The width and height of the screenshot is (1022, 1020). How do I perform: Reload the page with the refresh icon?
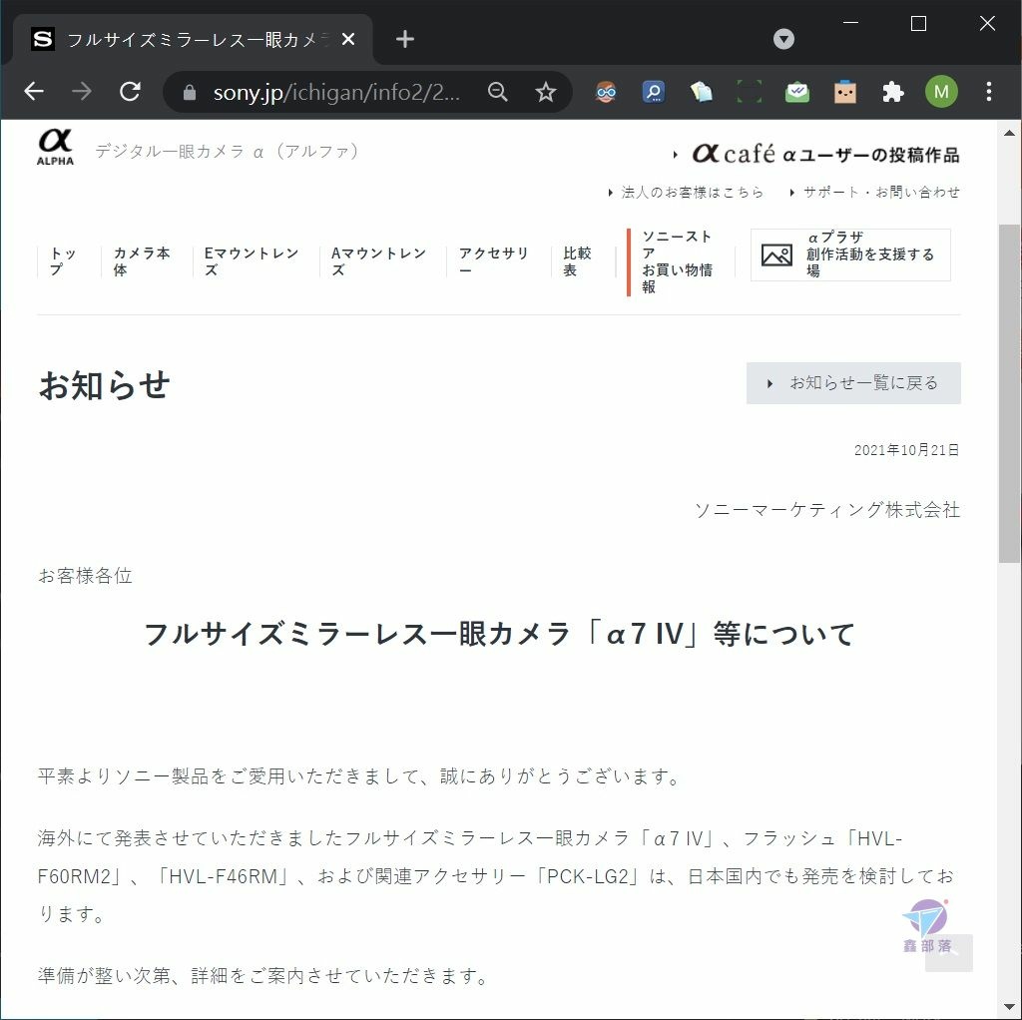point(131,92)
